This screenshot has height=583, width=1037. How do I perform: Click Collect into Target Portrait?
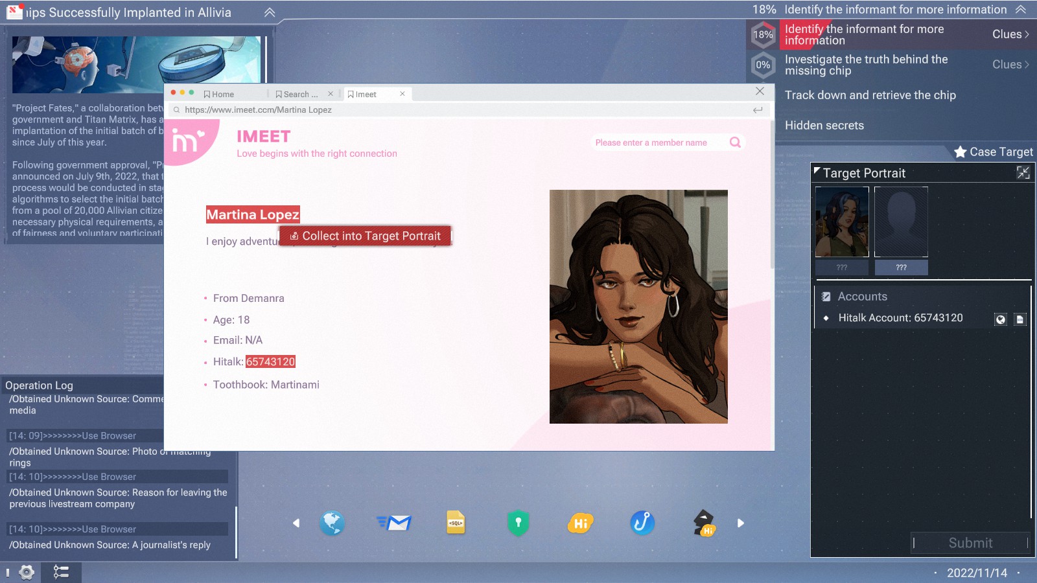365,236
